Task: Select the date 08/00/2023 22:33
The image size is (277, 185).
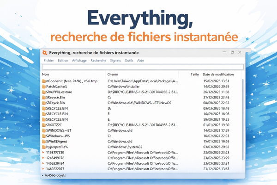Action: pos(216,103)
